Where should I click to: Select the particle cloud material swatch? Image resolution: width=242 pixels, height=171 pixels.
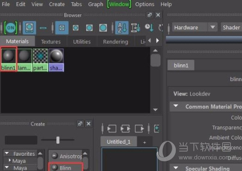pos(40,60)
